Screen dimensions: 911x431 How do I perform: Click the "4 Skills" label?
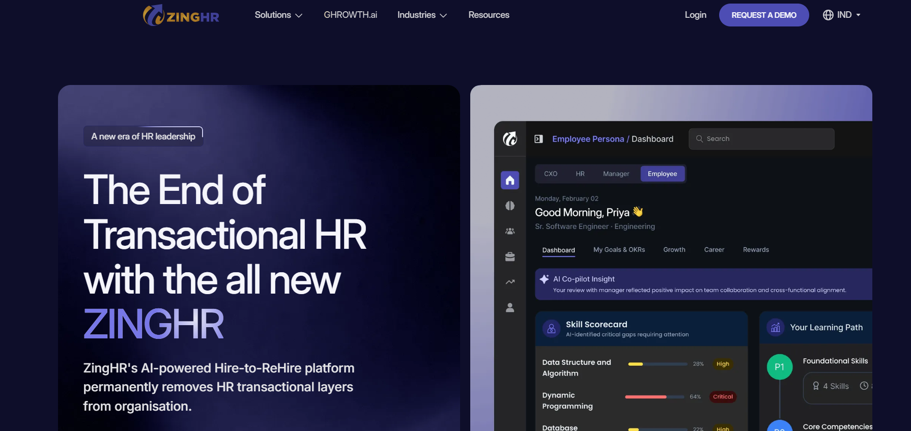836,386
